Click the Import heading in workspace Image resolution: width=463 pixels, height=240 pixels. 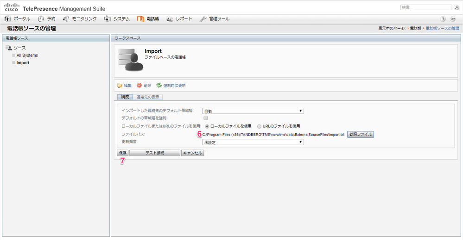tap(153, 51)
